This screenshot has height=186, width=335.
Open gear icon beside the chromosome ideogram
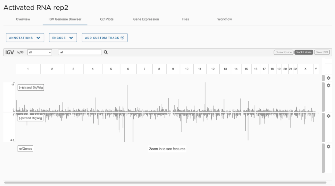(x=328, y=78)
